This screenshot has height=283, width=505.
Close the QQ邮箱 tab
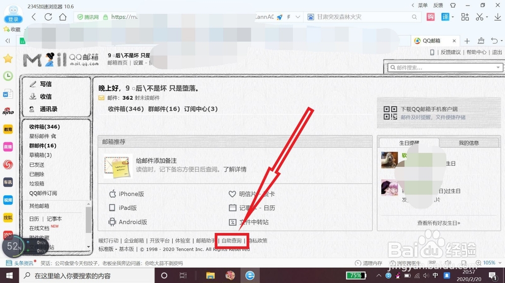(454, 41)
